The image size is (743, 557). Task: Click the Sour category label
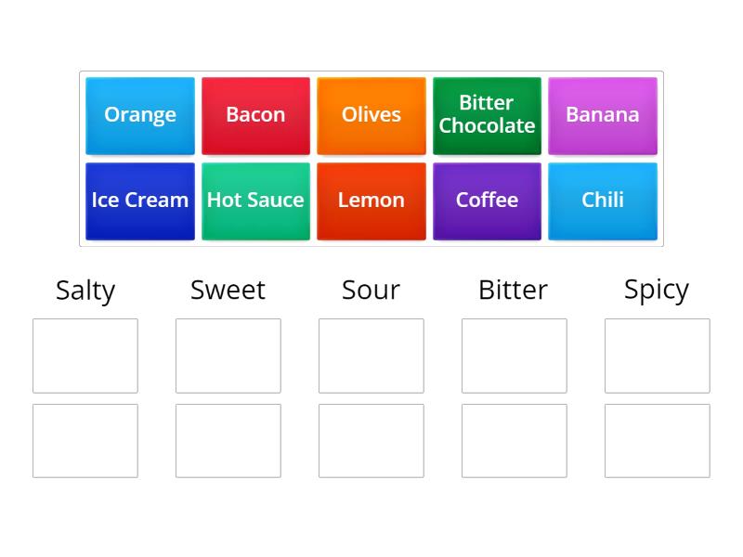point(371,290)
